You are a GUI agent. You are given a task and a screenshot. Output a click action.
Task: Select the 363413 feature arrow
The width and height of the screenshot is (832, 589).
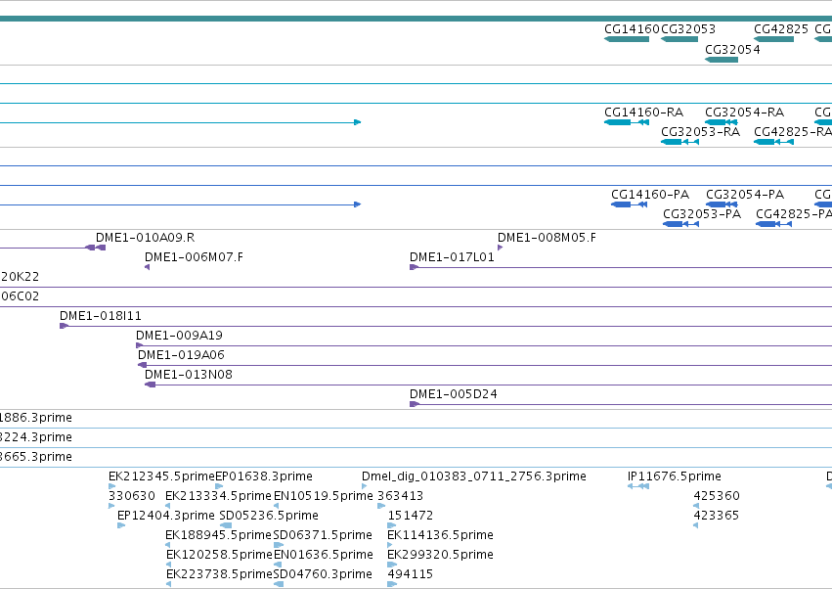[381, 506]
